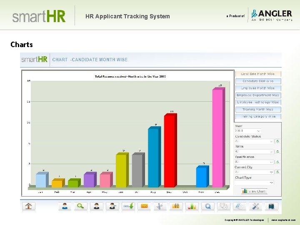300x225 pixels.
Task: Switch to Candidate Skill Wise chart
Action: [258, 81]
